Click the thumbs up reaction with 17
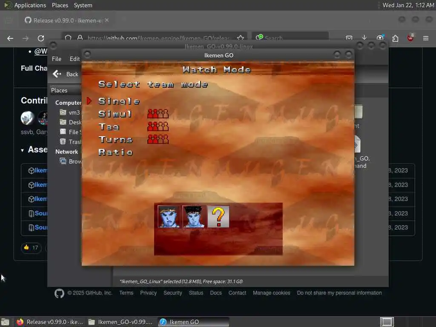The height and width of the screenshot is (327, 436). coord(31,248)
